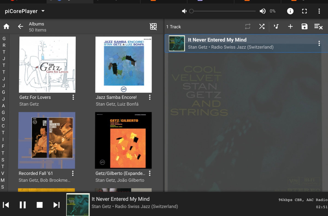Screen dimensions: 328x216
Task: Navigate back from Albums list
Action: (20, 26)
